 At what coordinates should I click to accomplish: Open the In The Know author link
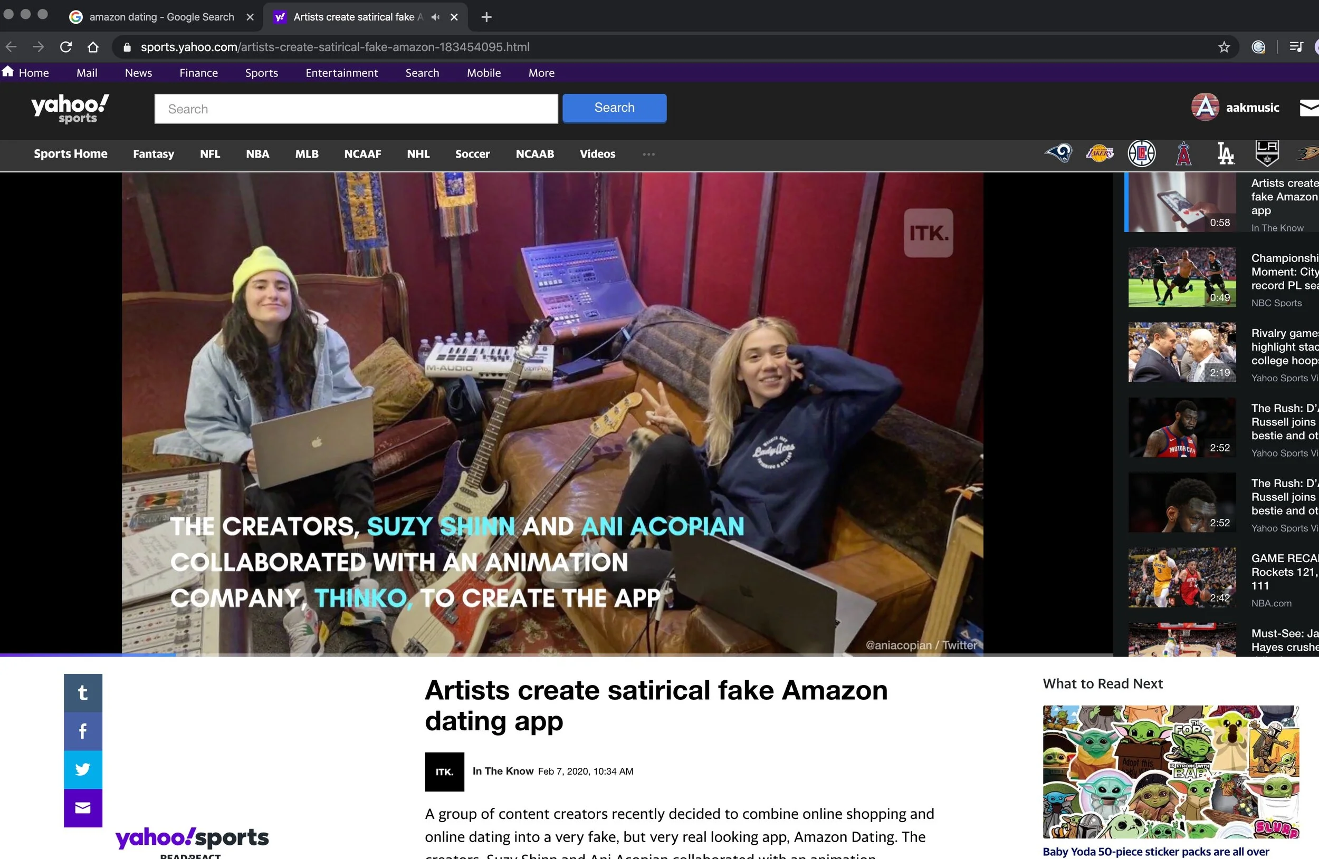[x=503, y=771]
